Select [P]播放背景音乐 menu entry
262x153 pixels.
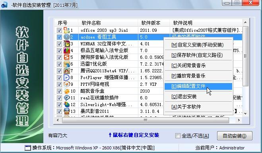pyautogui.click(x=198, y=76)
